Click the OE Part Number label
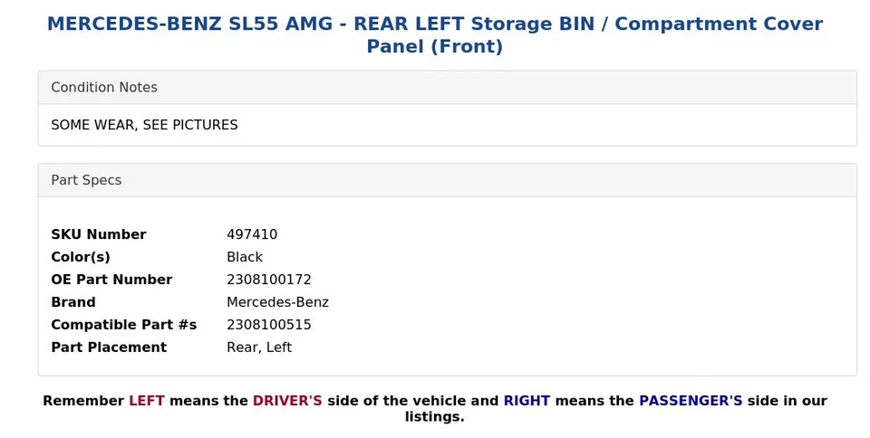This screenshot has width=870, height=438. (x=111, y=280)
